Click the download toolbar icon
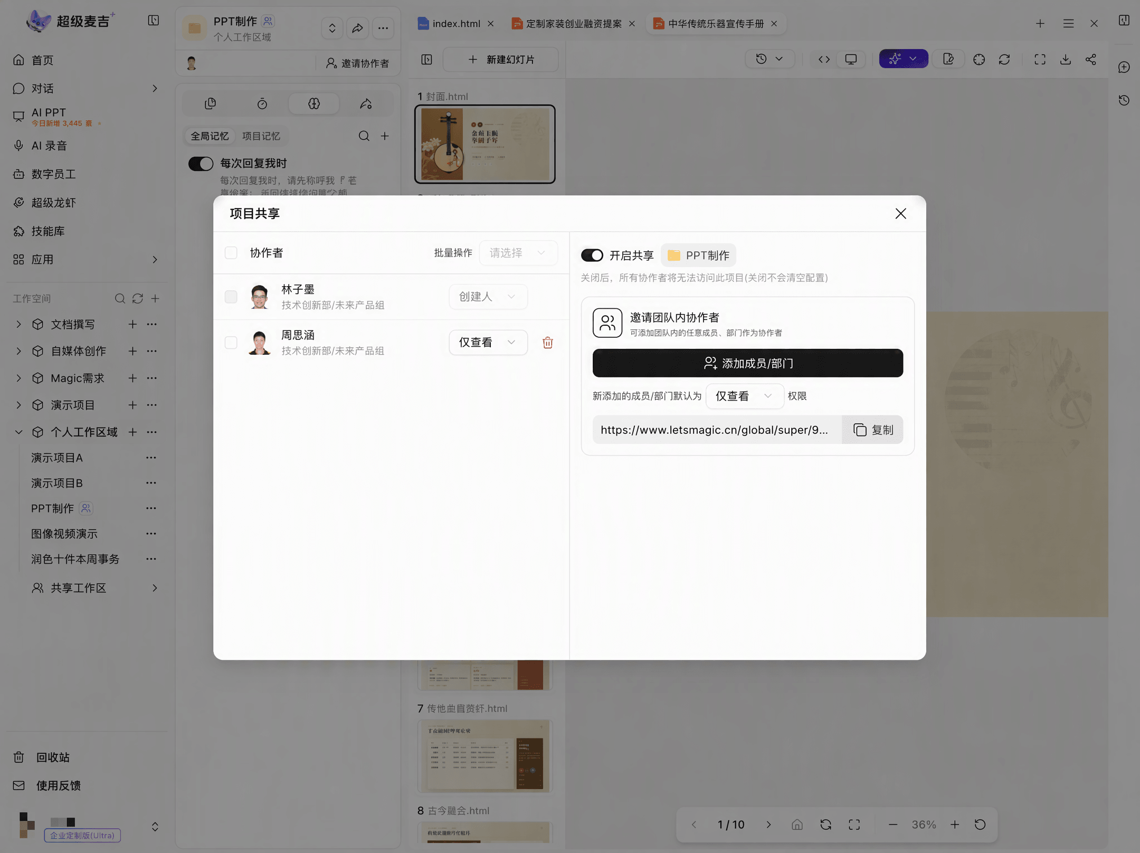The width and height of the screenshot is (1140, 853). tap(1066, 59)
